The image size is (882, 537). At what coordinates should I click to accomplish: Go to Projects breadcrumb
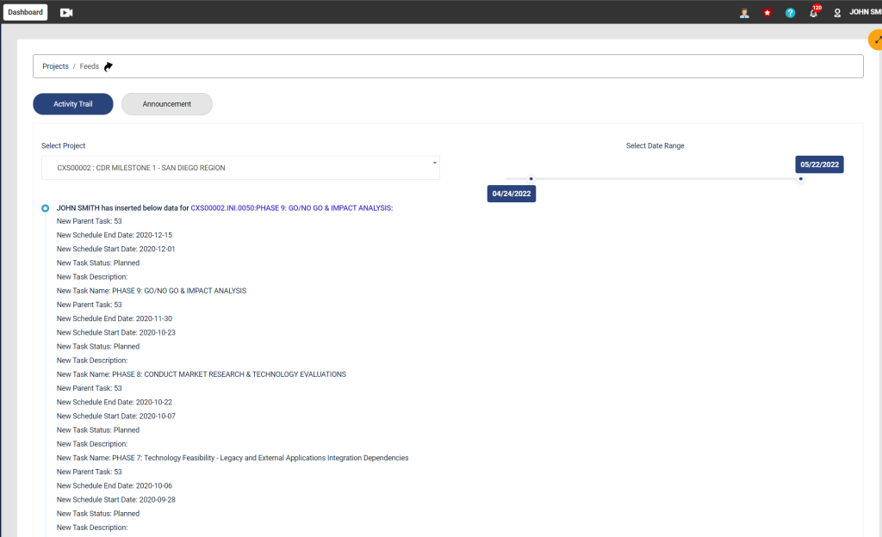pyautogui.click(x=55, y=66)
